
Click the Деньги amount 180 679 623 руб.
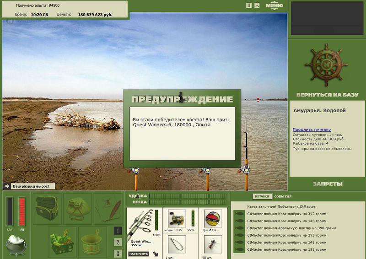click(95, 15)
